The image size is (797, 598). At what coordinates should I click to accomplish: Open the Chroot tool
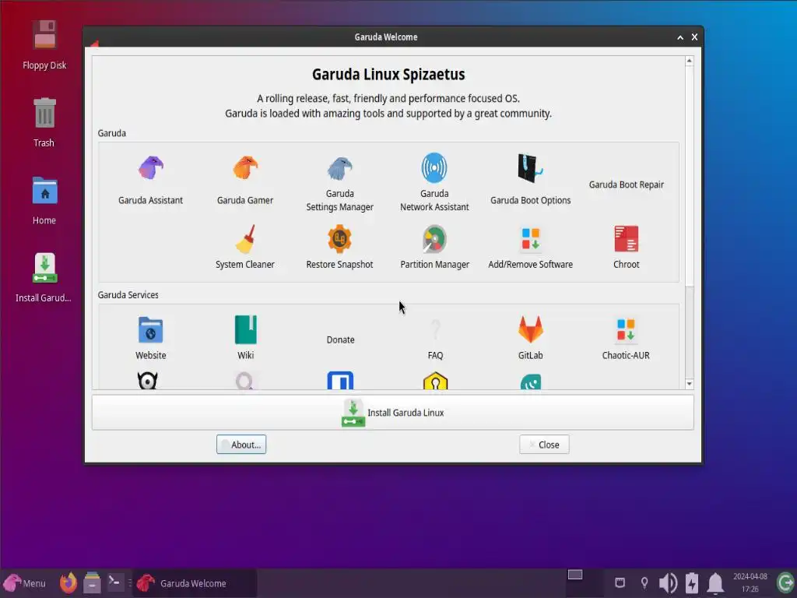click(627, 247)
